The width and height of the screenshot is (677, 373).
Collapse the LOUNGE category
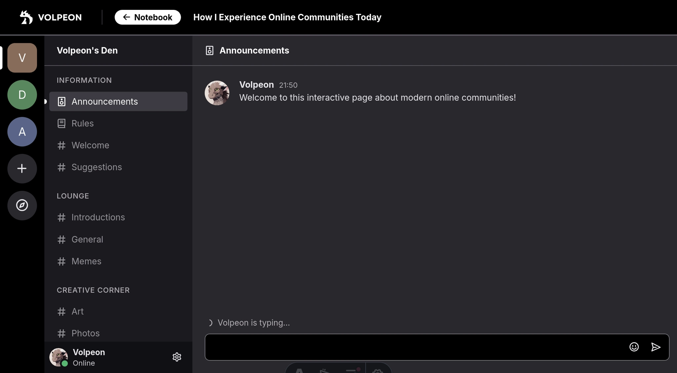73,196
